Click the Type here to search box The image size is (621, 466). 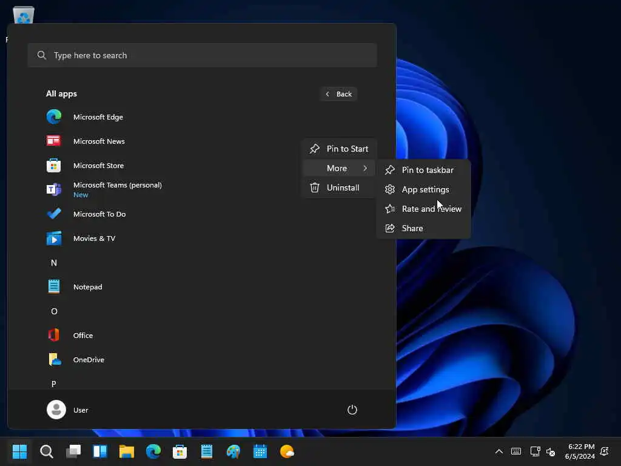(202, 55)
